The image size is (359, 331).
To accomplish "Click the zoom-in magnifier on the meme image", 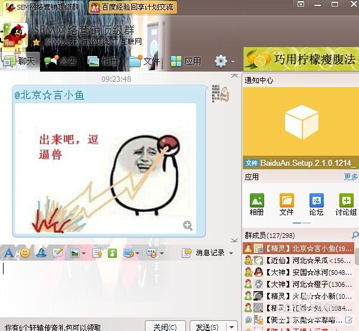I will point(188,225).
